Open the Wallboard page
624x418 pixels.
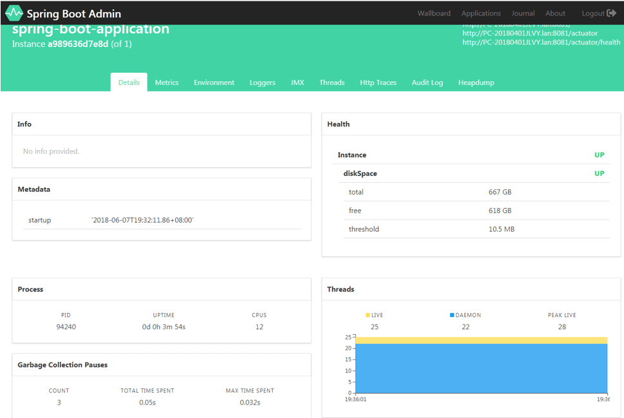point(434,13)
